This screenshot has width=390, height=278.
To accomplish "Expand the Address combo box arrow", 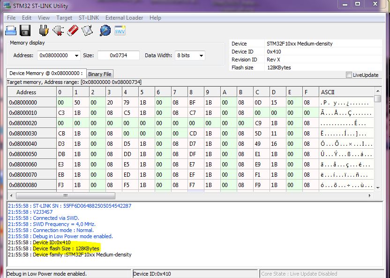I will (x=76, y=55).
